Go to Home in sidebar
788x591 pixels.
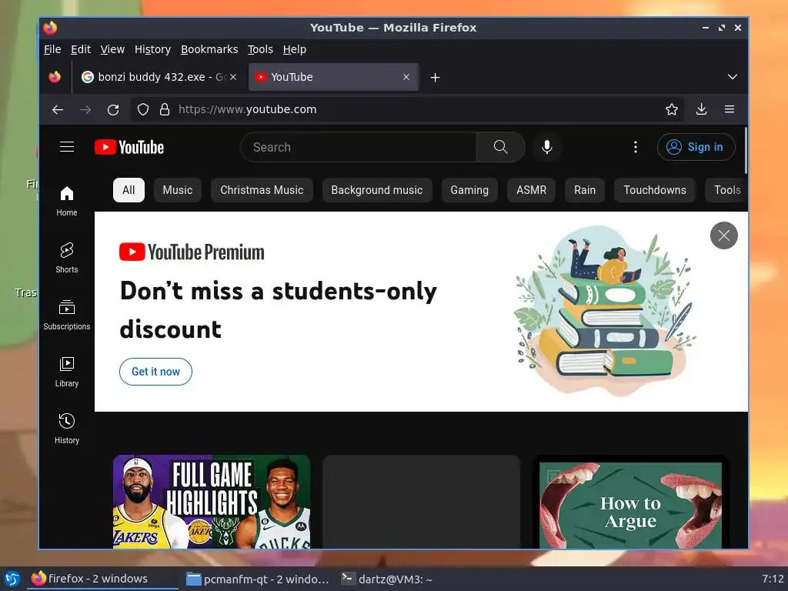67,201
